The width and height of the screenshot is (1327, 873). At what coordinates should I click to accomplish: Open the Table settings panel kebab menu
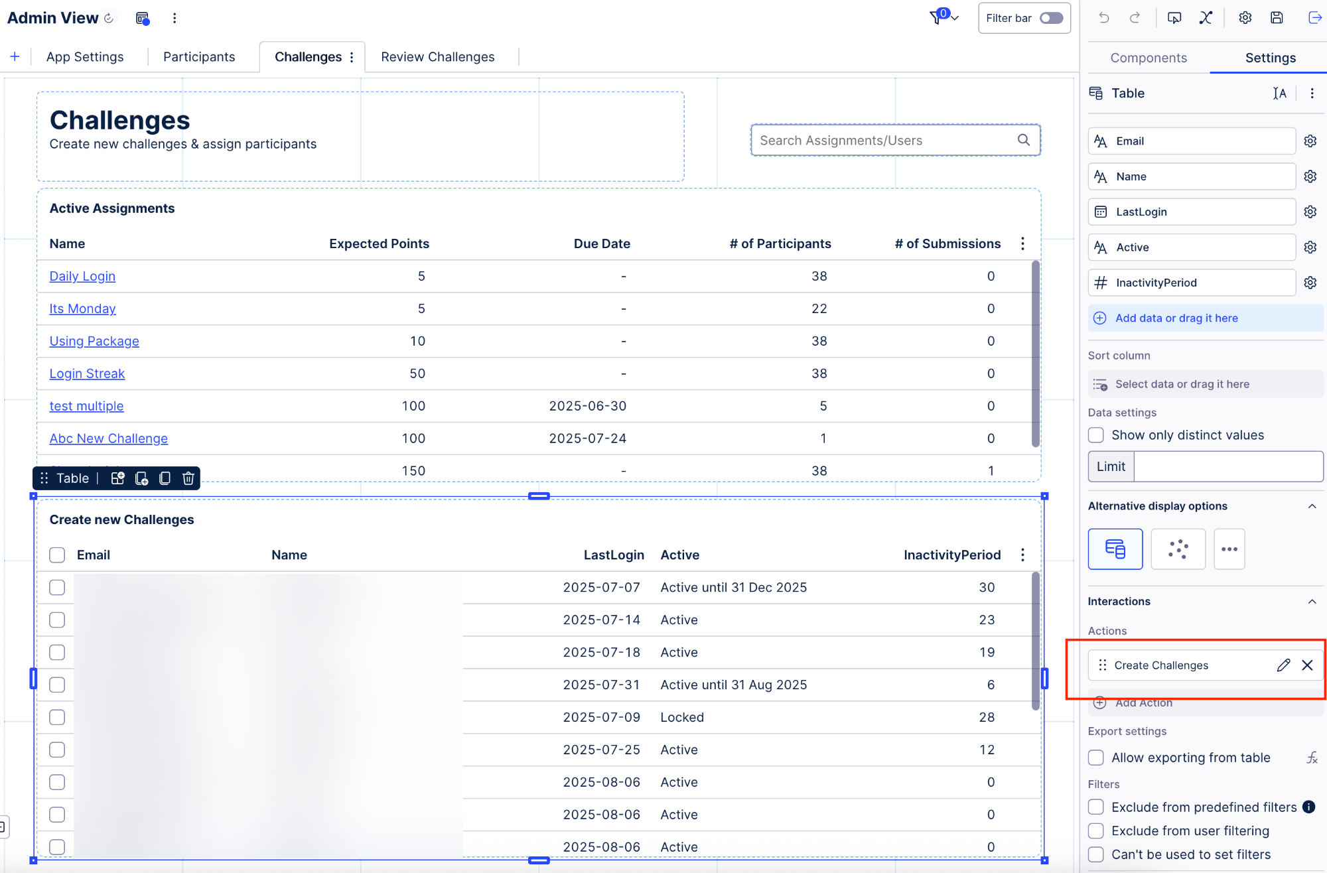[x=1312, y=94]
